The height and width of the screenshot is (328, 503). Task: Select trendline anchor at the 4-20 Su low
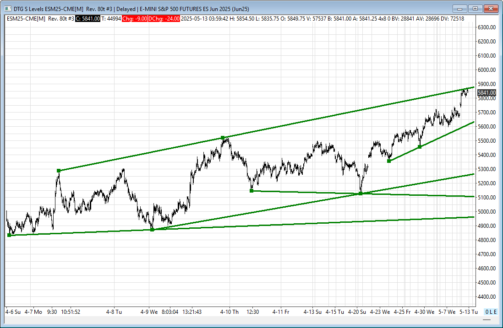click(x=361, y=194)
